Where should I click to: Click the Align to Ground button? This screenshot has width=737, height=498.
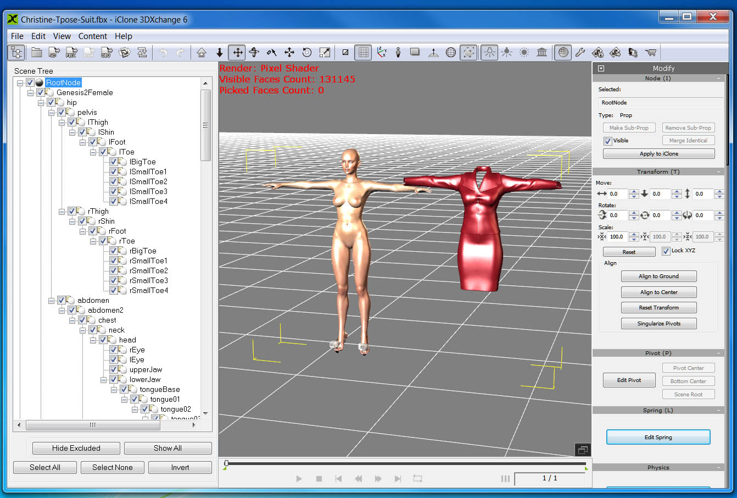[658, 276]
